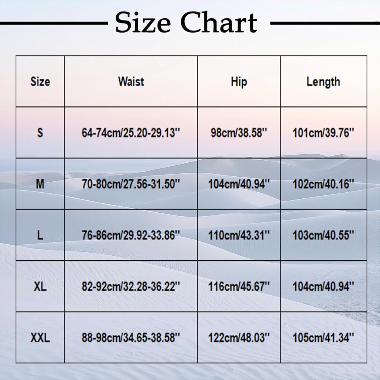Select waist value 70-80cm/27.56-31.50''
This screenshot has height=380, width=380.
[131, 184]
